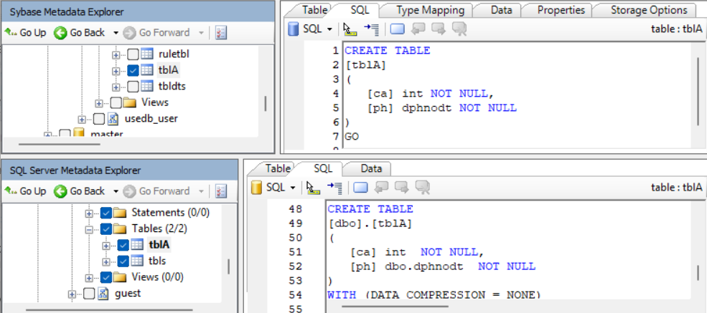The height and width of the screenshot is (313, 707).
Task: Select the guest schema icon
Action: coord(103,294)
